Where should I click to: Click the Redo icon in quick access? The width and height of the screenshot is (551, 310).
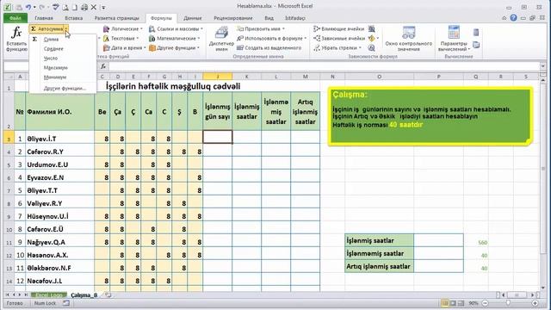tap(42, 7)
